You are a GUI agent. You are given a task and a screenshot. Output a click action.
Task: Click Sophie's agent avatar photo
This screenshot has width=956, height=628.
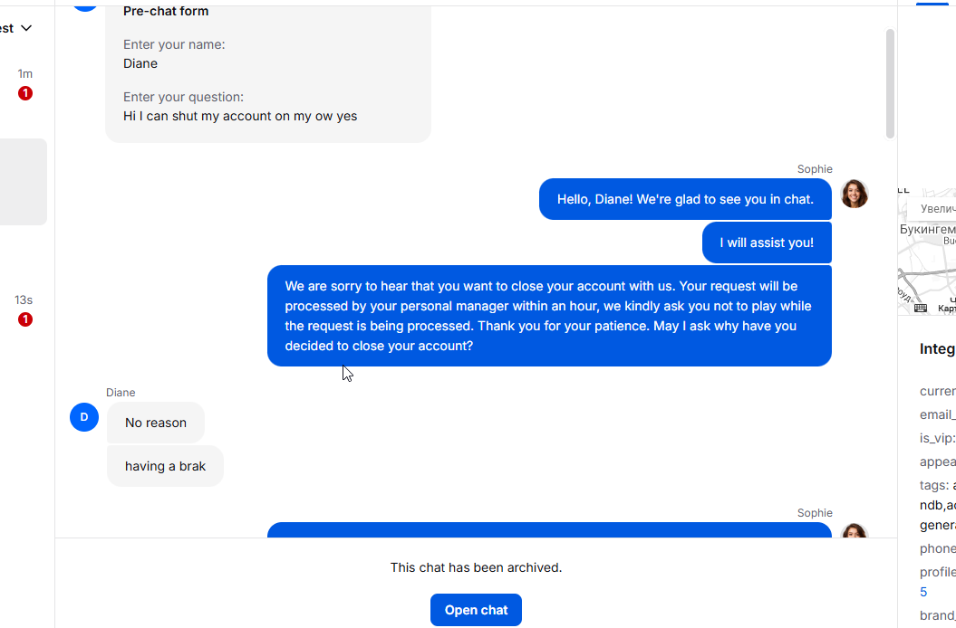(x=854, y=194)
